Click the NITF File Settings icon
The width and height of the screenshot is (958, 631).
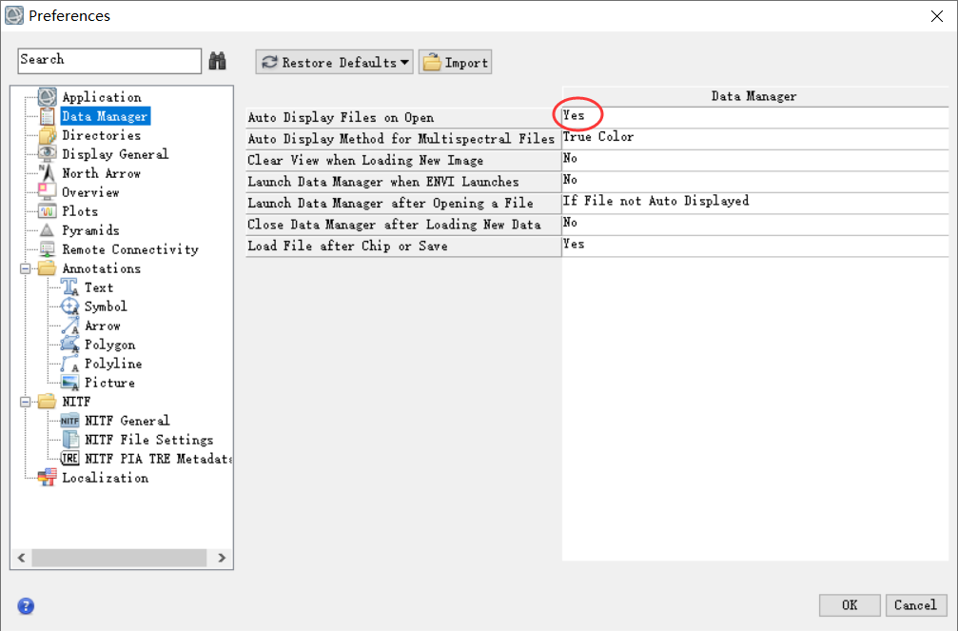click(x=70, y=440)
